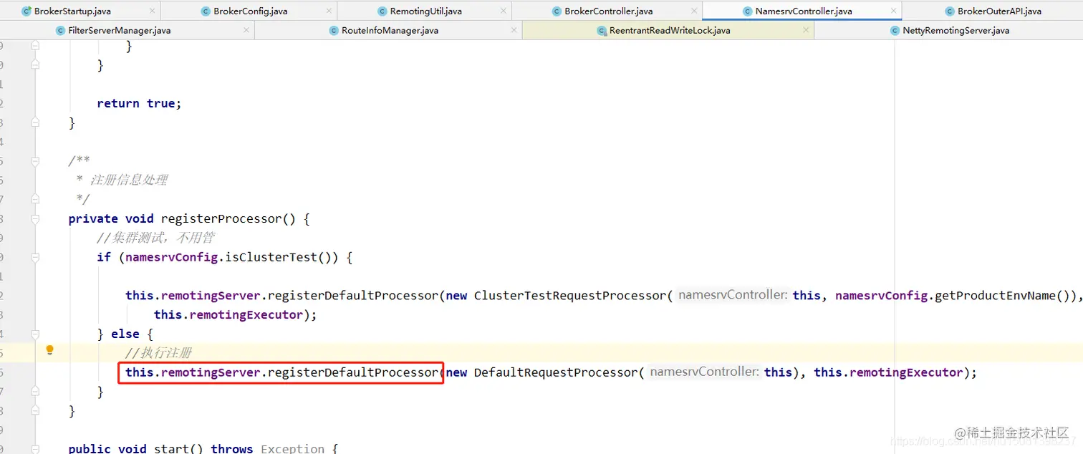Image resolution: width=1083 pixels, height=454 pixels.
Task: Close the BrokerController.java tab
Action: (694, 11)
